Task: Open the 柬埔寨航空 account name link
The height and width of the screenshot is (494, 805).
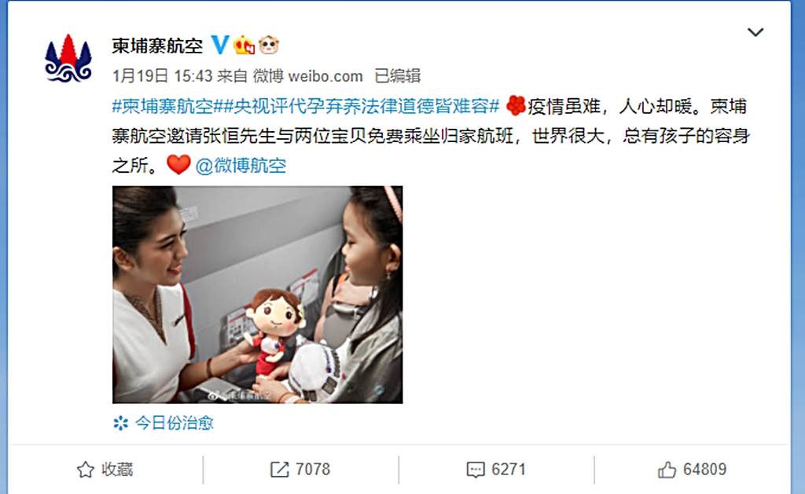Action: coord(157,46)
